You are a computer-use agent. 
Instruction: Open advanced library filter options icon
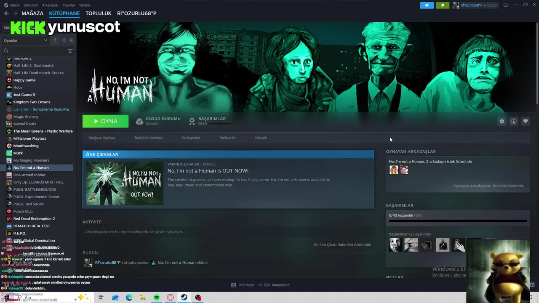coord(70,51)
